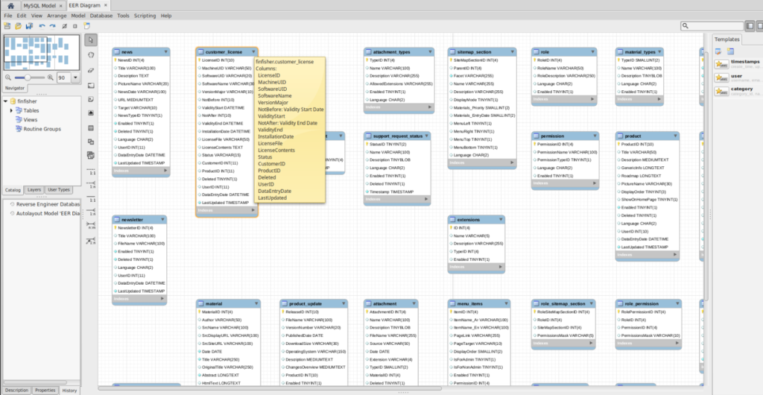
Task: Switch to the Layers tab
Action: [34, 190]
